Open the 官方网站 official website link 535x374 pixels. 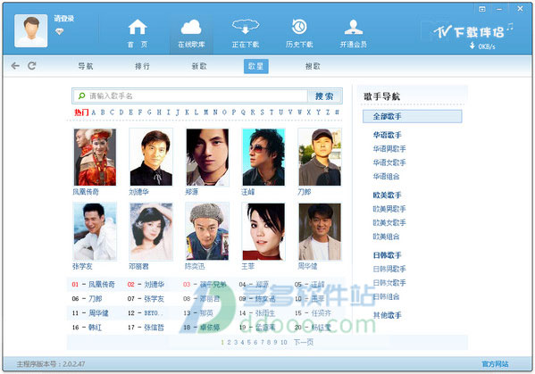(495, 364)
